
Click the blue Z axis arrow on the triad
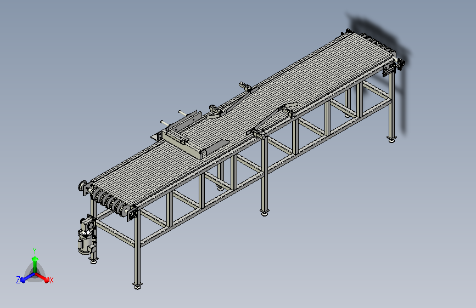tap(27, 278)
